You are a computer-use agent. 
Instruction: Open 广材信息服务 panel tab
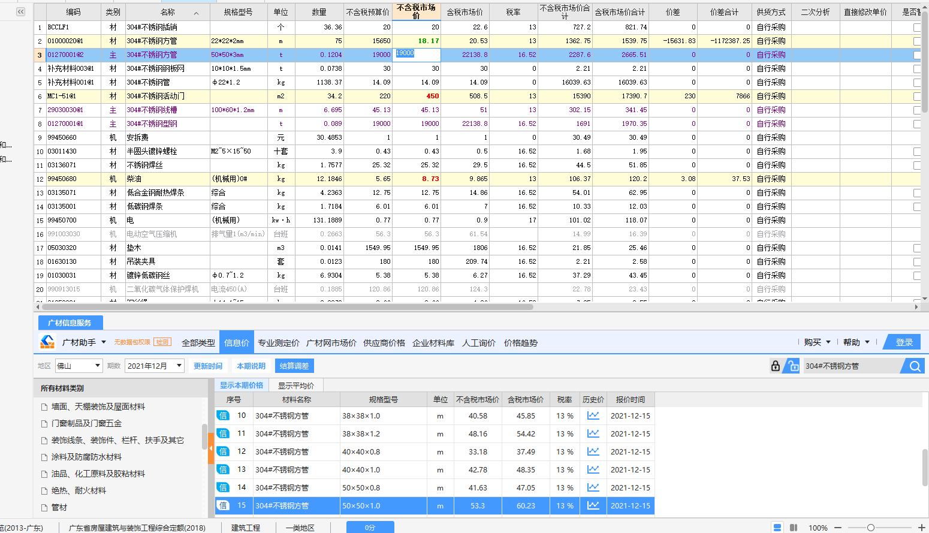(70, 323)
